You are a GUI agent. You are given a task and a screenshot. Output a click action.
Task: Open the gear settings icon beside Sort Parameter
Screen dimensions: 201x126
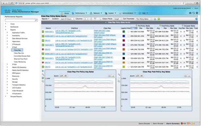click(x=155, y=19)
